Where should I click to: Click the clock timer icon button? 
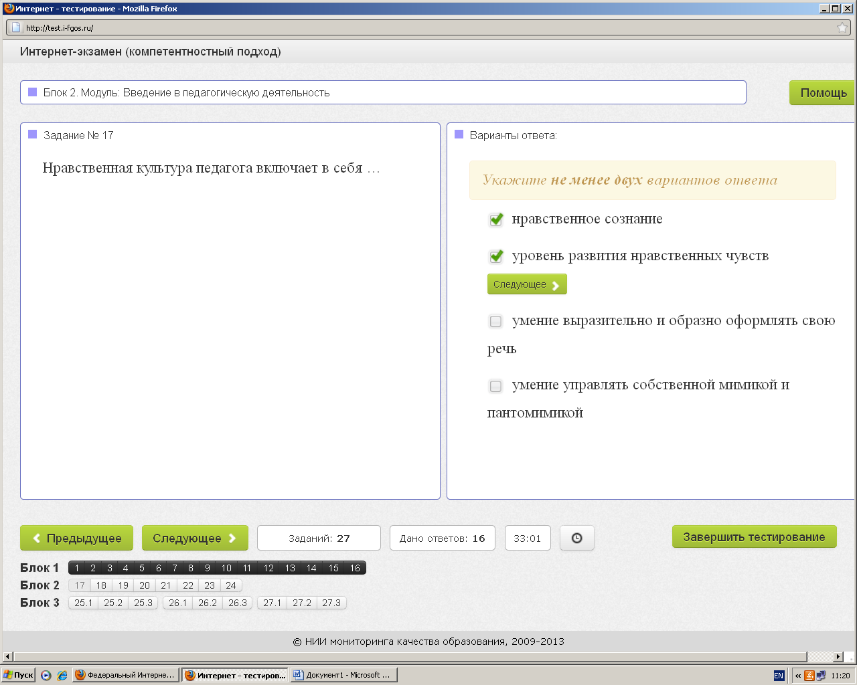(x=576, y=538)
